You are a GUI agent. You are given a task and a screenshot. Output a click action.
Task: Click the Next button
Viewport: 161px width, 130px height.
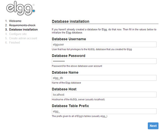(x=153, y=126)
